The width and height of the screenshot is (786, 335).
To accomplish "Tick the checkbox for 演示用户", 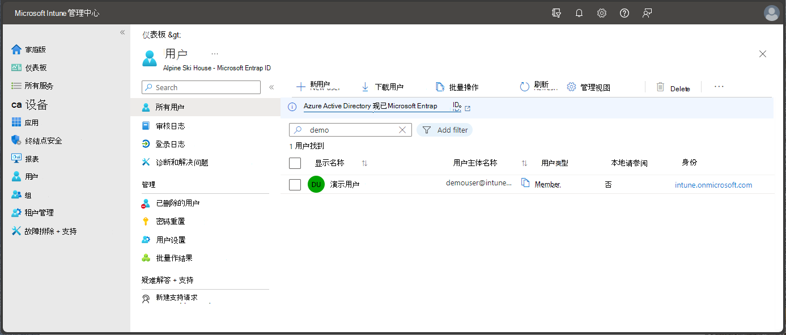I will click(x=295, y=184).
